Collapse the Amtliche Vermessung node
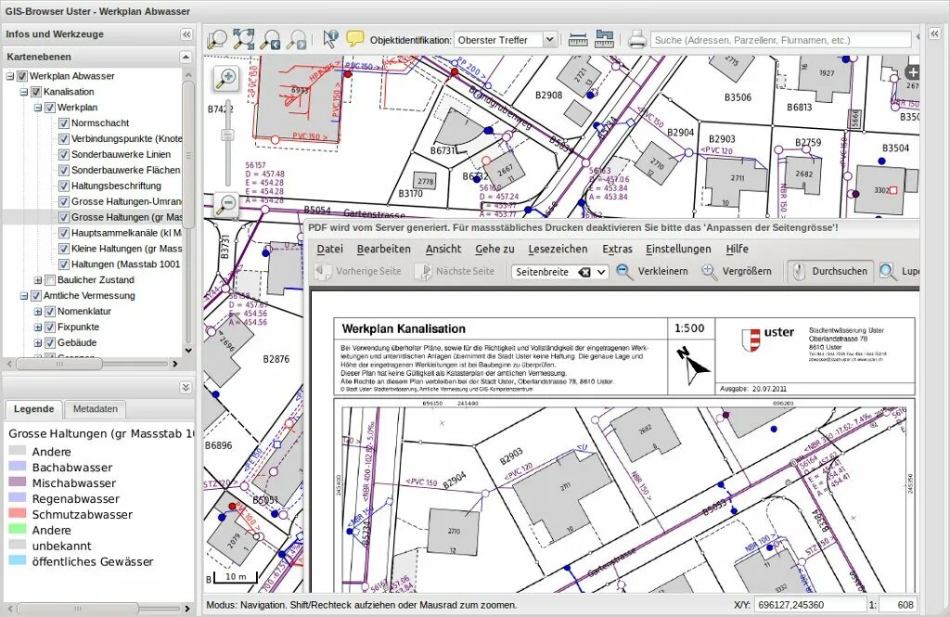The image size is (950, 617). click(23, 296)
